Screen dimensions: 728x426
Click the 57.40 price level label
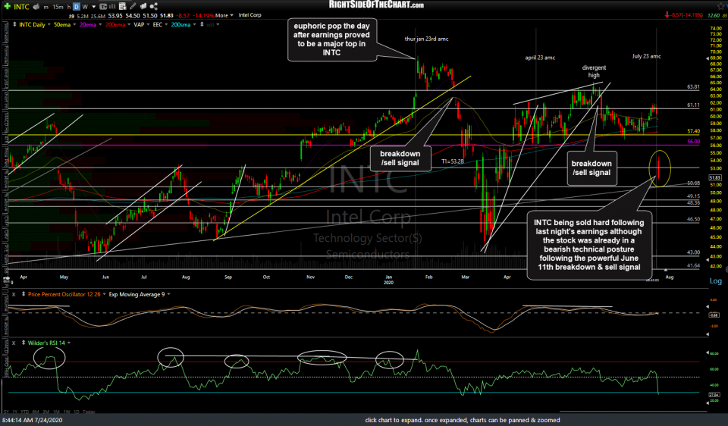(693, 131)
